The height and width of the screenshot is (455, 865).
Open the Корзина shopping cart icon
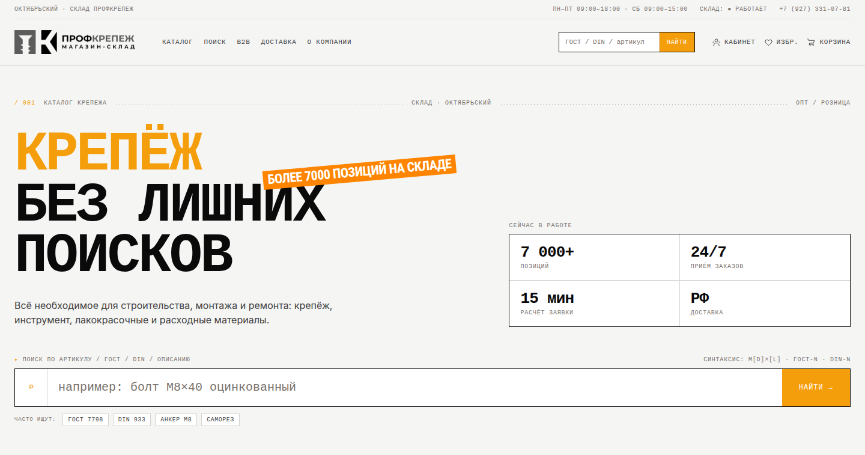[x=811, y=42]
